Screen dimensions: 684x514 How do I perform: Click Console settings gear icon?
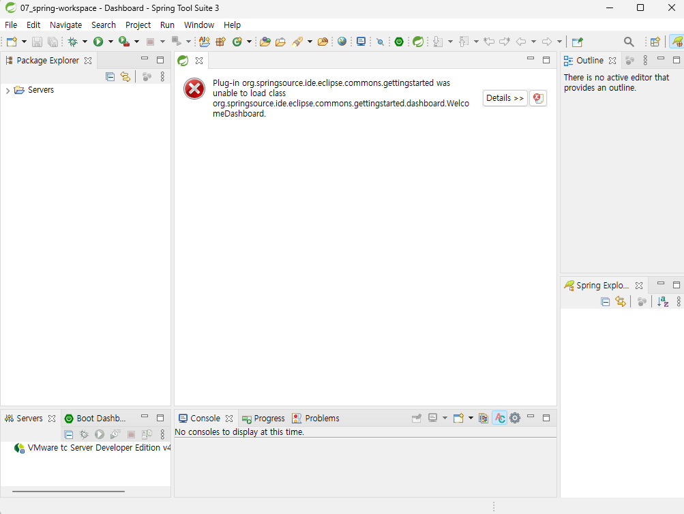coord(515,418)
